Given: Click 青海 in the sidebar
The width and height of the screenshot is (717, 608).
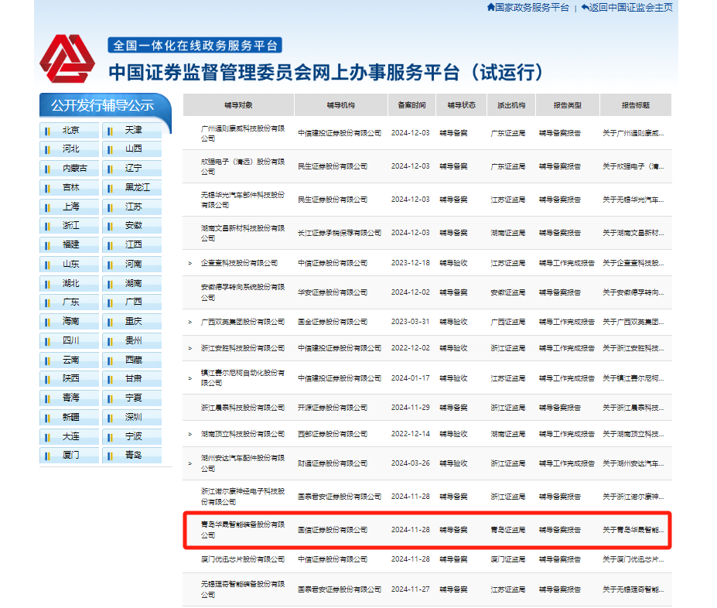Looking at the screenshot, I should click(x=69, y=398).
